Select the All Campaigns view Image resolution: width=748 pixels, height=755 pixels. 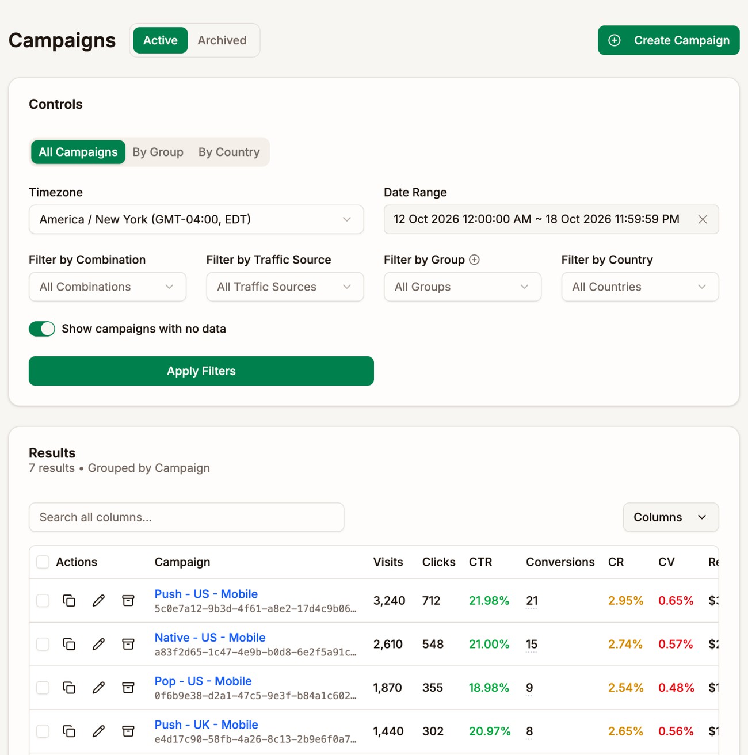(78, 152)
